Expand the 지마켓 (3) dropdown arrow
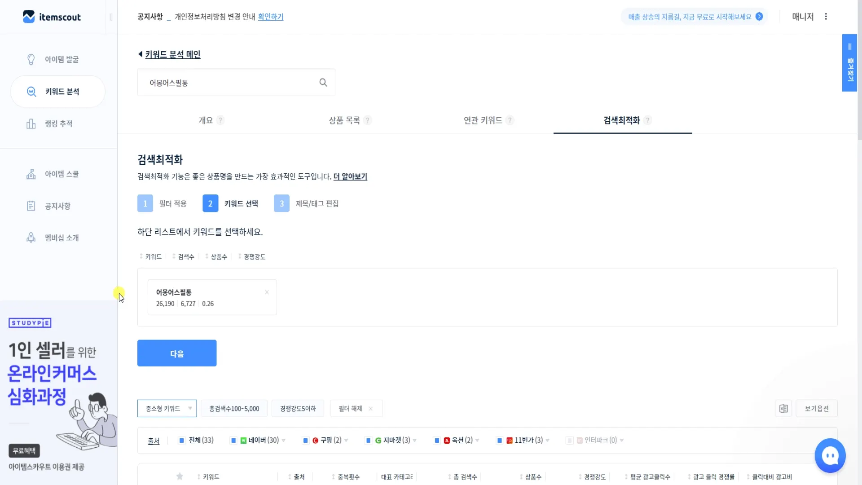Image resolution: width=862 pixels, height=485 pixels. [414, 441]
